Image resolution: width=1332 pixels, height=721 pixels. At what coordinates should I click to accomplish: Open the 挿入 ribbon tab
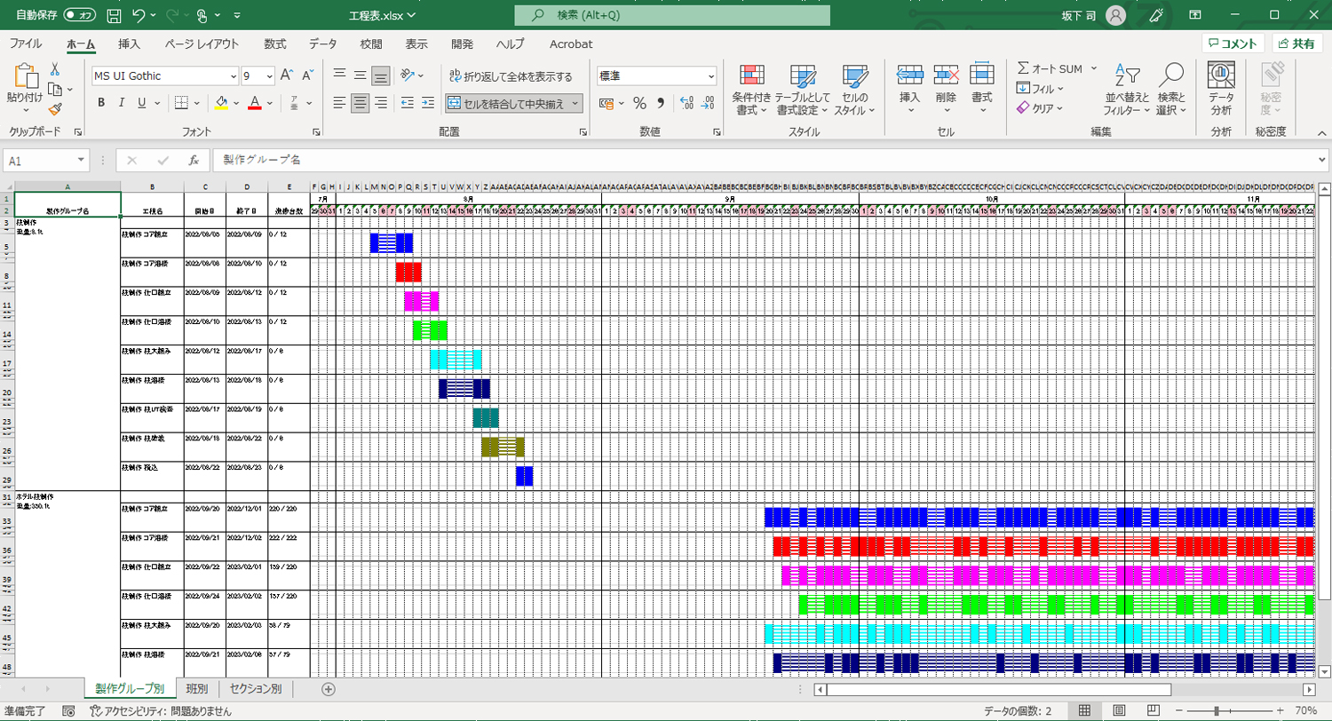coord(129,44)
